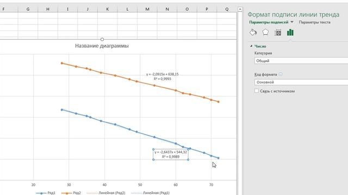
Task: Select column M header
Action: coord(147,9)
